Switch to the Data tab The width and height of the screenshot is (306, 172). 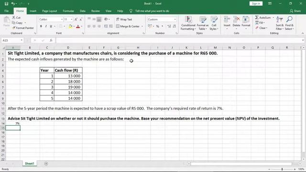click(x=83, y=11)
